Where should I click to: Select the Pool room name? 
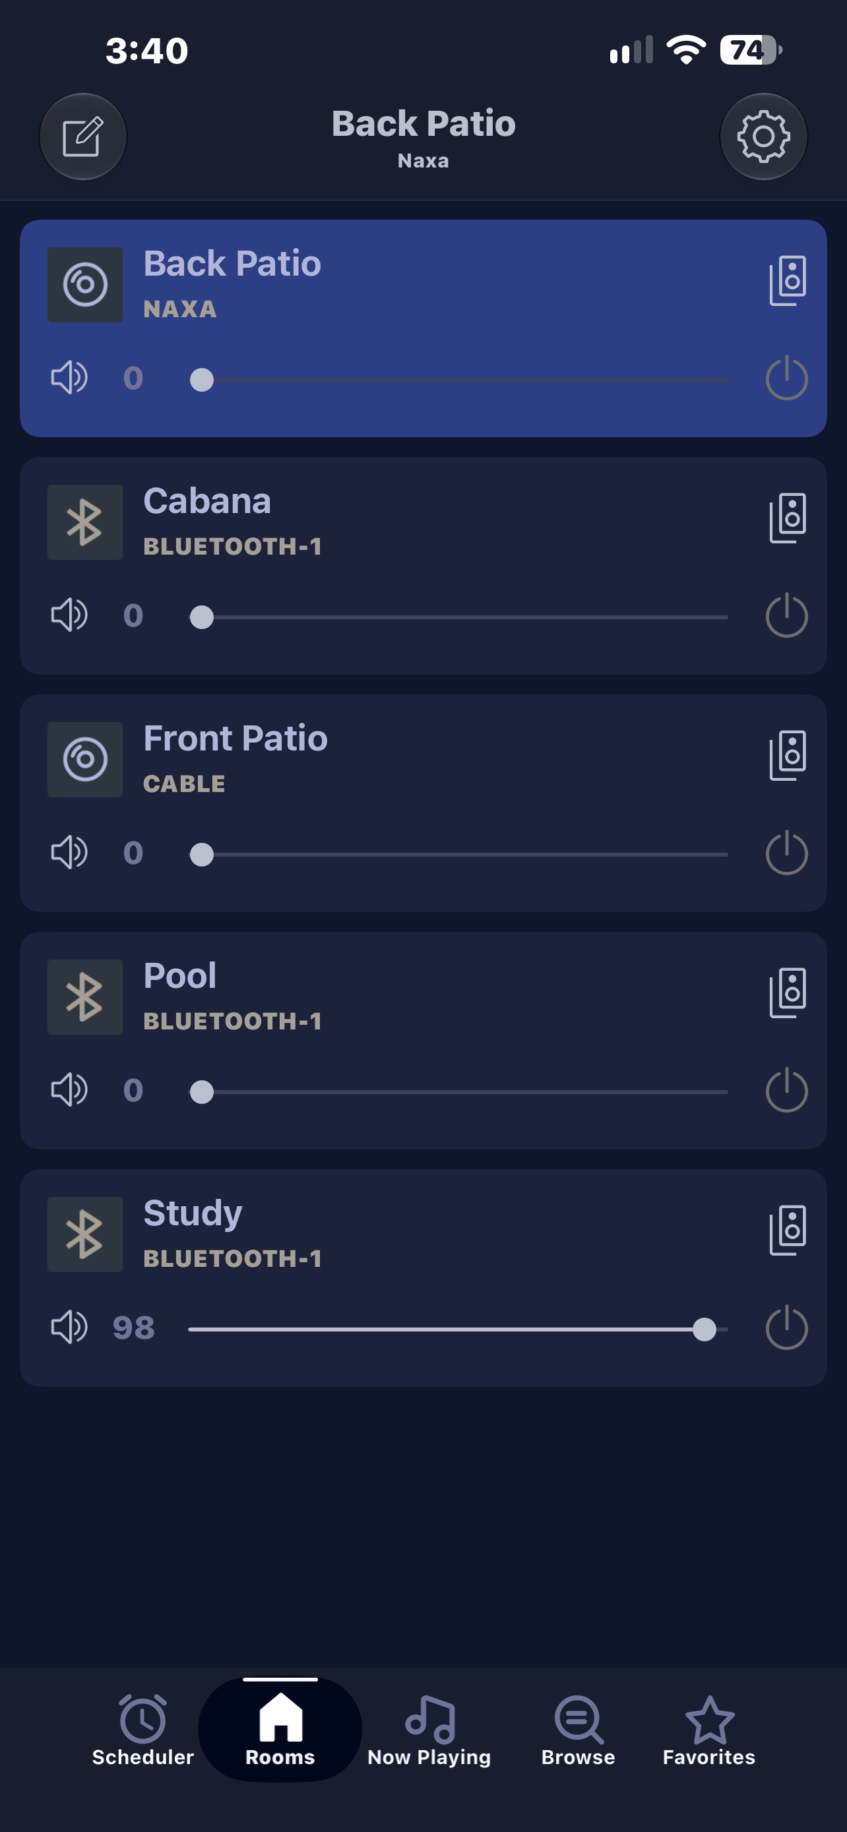pos(180,976)
